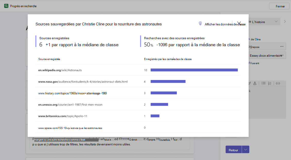This screenshot has height=160, width=291.
Task: Click the Enregistrés par les camarades header
Action: pyautogui.click(x=168, y=59)
